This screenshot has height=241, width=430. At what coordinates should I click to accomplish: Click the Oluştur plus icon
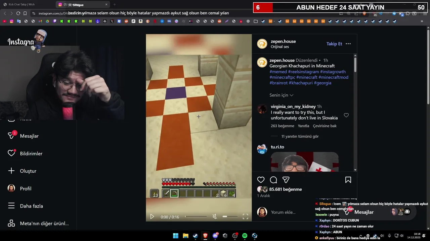(11, 171)
